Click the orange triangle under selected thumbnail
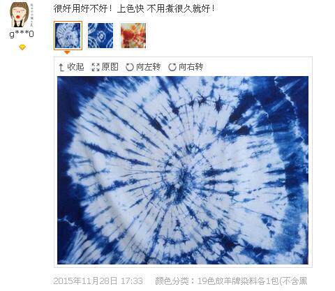335x291 pixels. [x=67, y=52]
